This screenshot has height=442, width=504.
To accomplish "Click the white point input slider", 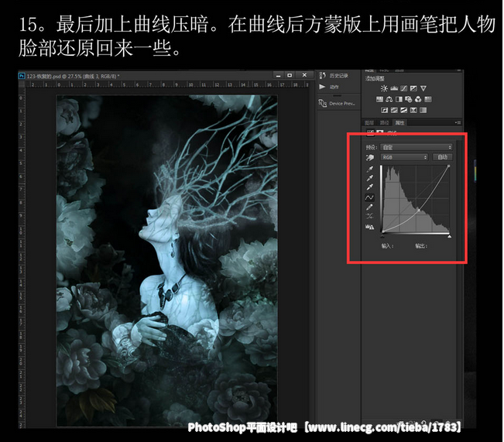I will (449, 236).
